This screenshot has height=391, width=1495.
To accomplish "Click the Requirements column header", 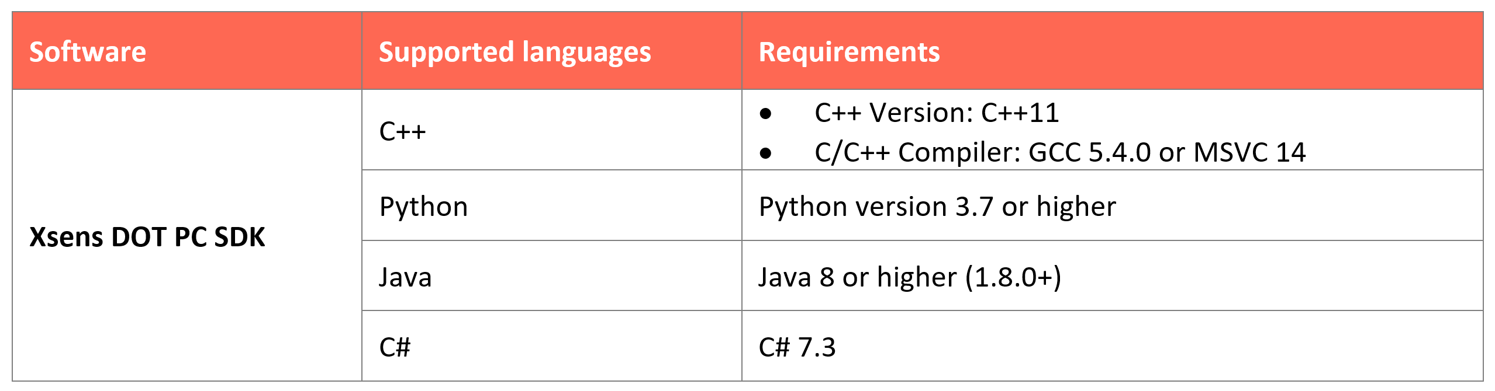I will 849,52.
